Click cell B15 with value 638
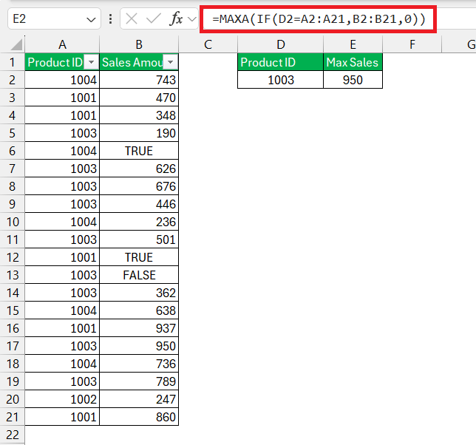 point(139,310)
